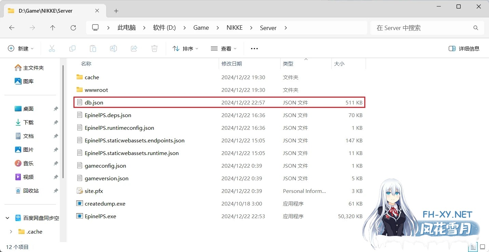Open the See more options menu

click(254, 48)
